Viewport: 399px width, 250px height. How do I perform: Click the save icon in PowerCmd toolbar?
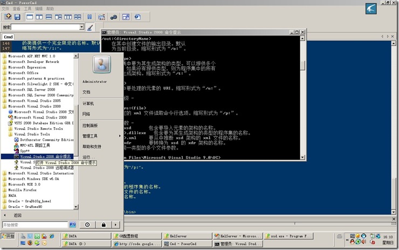tap(17, 17)
